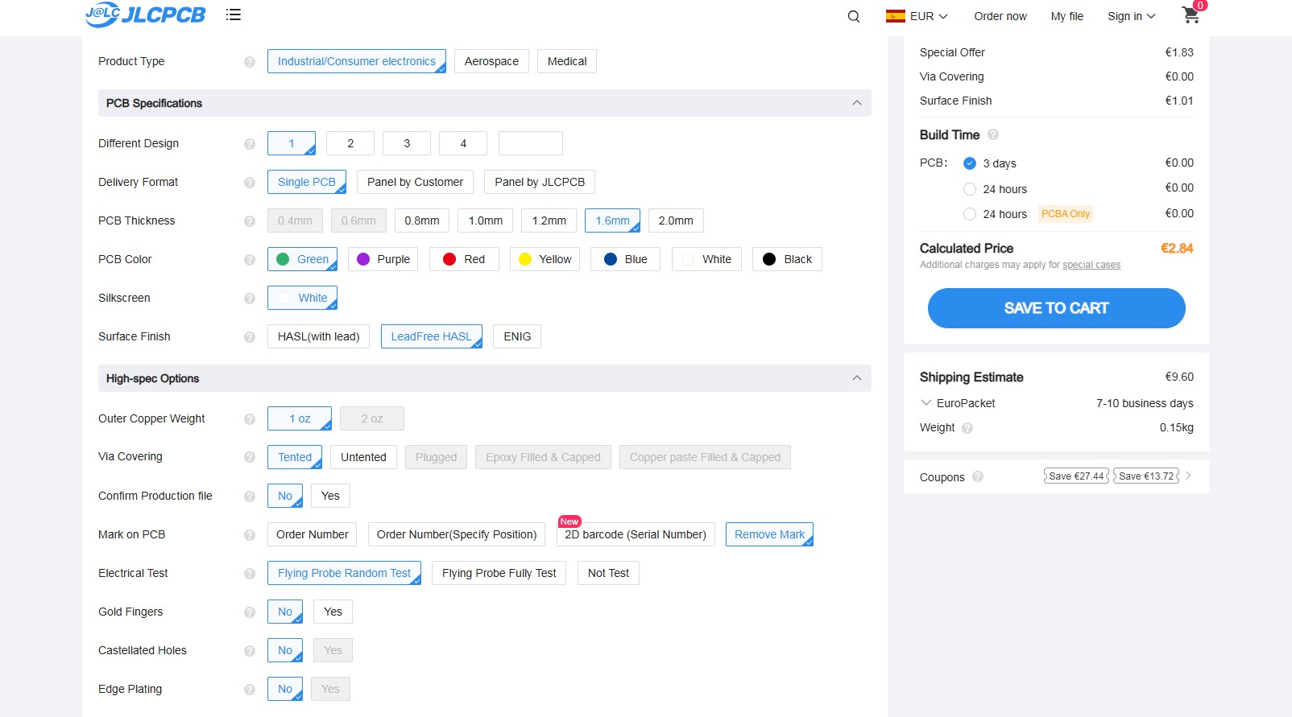Pick Yellow PCB color
Screen dimensions: 1292x717
[x=545, y=259]
